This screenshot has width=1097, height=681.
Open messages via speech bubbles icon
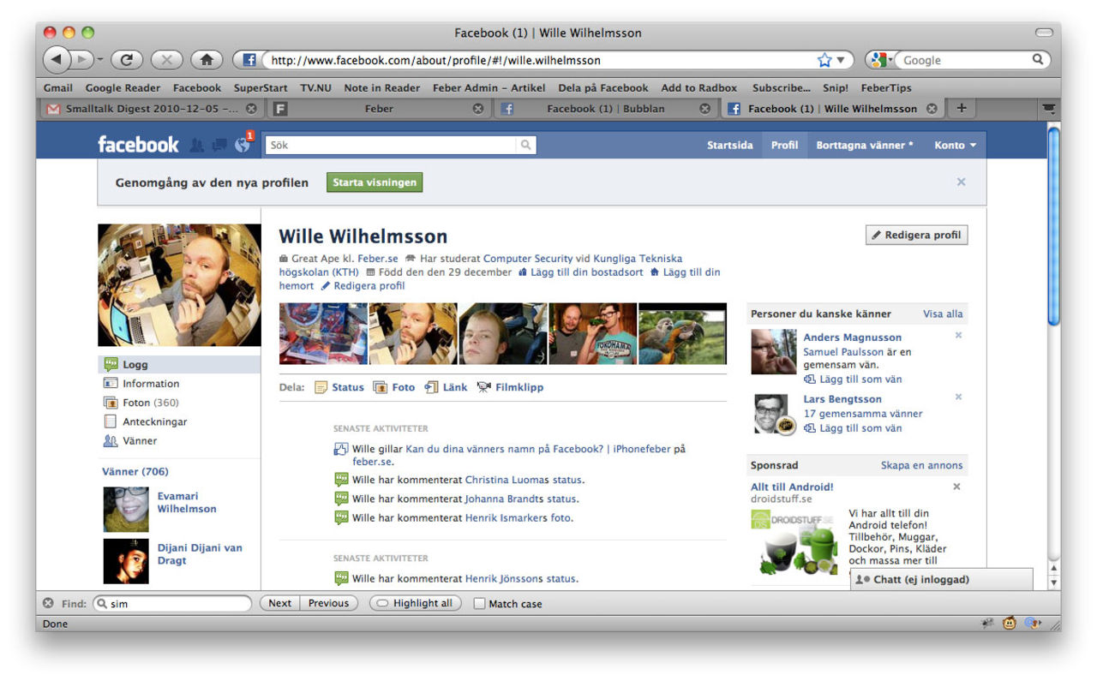219,145
